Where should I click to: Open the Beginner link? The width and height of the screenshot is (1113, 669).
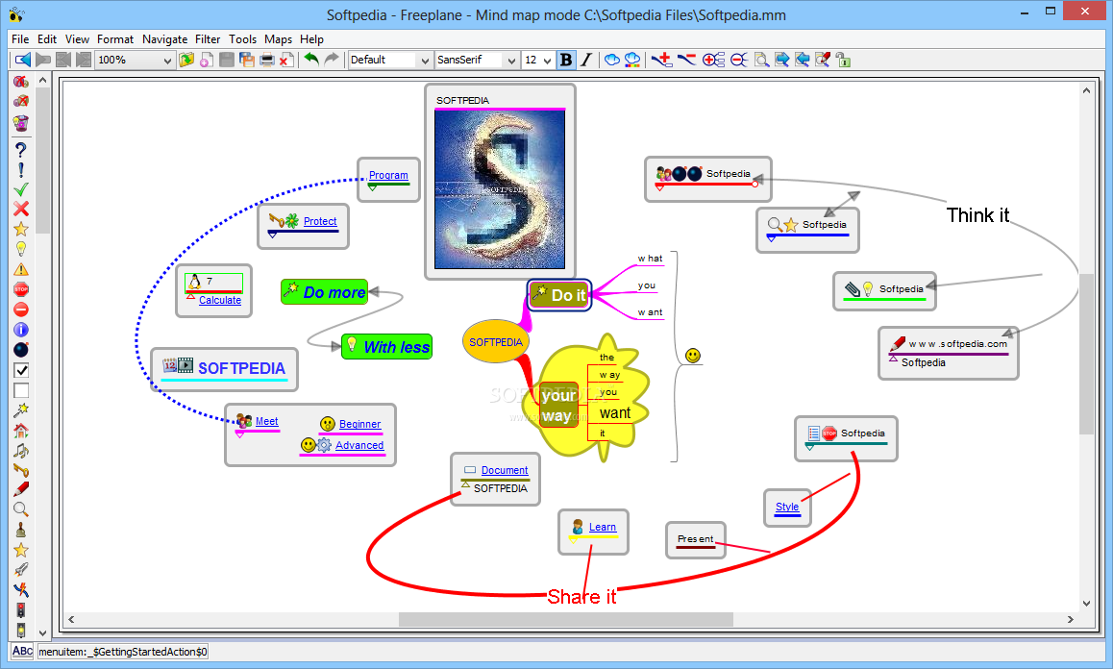359,424
